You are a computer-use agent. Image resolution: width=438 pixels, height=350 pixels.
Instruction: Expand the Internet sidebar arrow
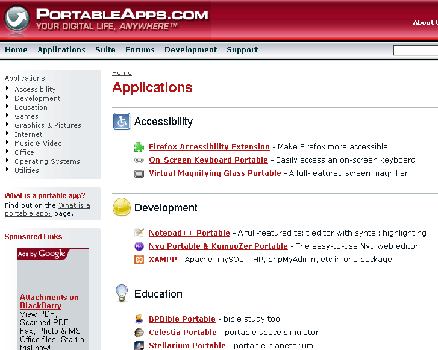7,133
